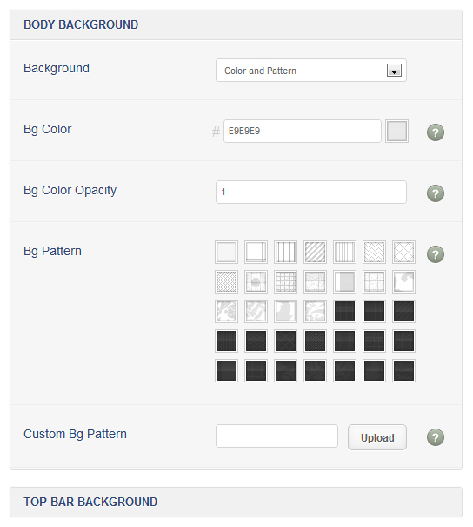Pick the diagonal stripes pattern swatch
The width and height of the screenshot is (473, 527).
315,252
